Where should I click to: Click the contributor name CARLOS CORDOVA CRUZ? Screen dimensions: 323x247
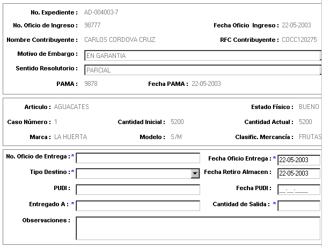click(120, 40)
